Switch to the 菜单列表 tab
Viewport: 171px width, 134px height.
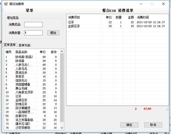[x=25, y=45]
